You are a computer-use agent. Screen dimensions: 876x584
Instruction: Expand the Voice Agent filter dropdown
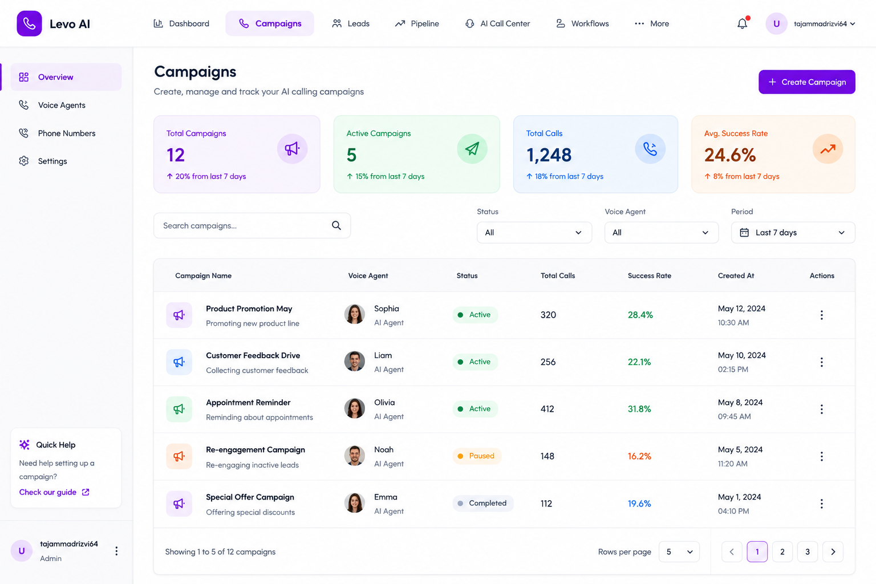(662, 233)
